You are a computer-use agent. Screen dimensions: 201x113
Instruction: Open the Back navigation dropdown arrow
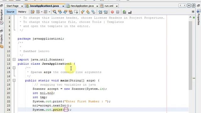point(42,12)
